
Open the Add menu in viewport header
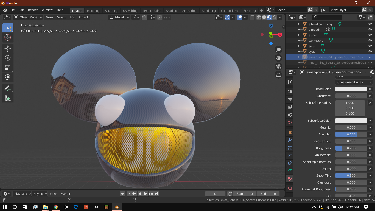click(x=72, y=17)
